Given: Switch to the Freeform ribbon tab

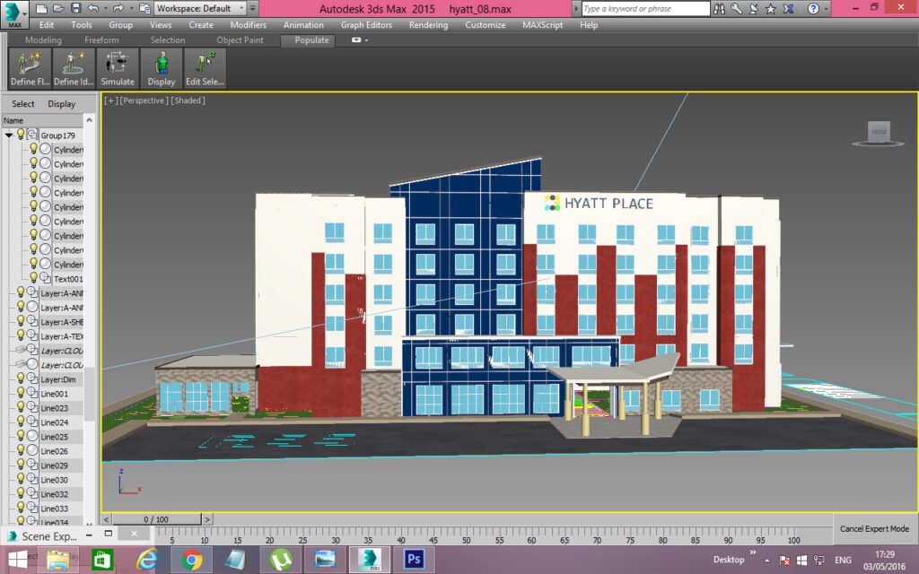Looking at the screenshot, I should click(101, 39).
